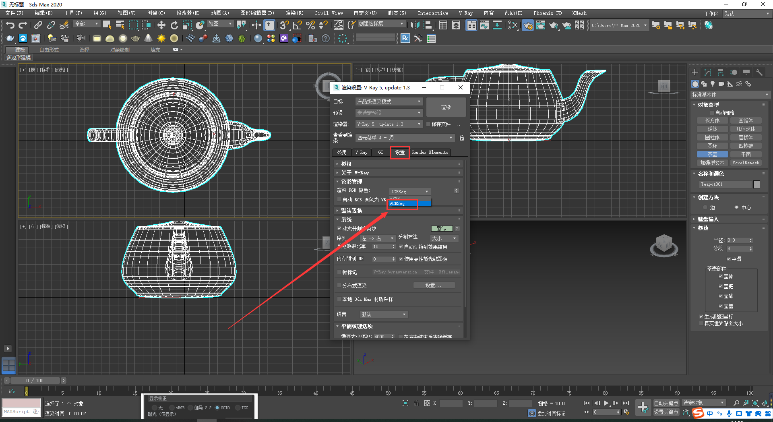This screenshot has height=422, width=773.
Task: Switch to the GI tab
Action: (x=380, y=152)
